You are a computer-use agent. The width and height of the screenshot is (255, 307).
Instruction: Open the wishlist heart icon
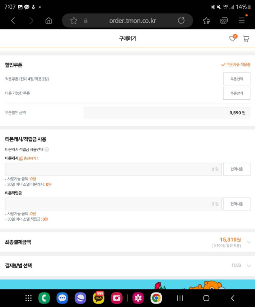point(232,39)
